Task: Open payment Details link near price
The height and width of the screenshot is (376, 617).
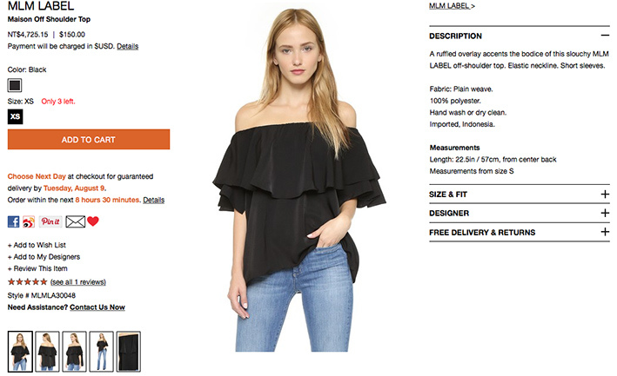Action: pos(128,46)
